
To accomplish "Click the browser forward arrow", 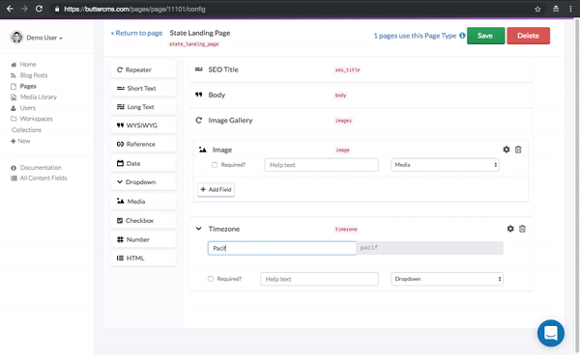I will 24,9.
